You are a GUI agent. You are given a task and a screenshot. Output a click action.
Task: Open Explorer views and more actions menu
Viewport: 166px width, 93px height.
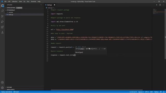pyautogui.click(x=41, y=5)
